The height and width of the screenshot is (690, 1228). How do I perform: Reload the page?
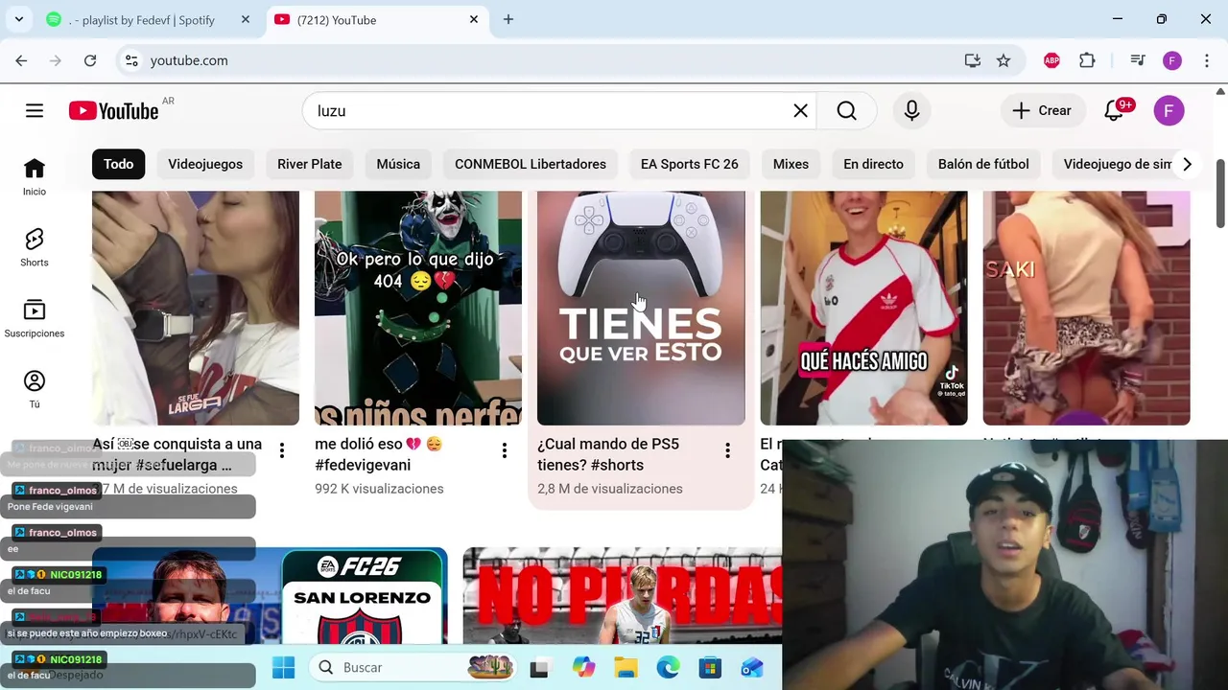point(90,60)
